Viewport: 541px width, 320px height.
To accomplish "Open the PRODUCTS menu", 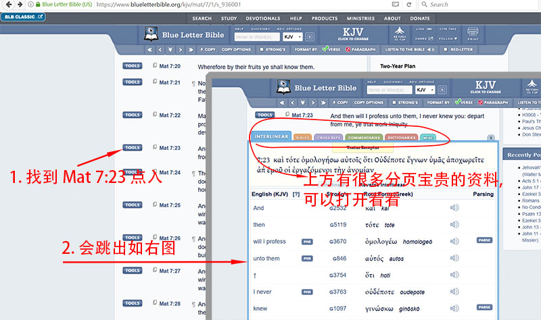I will (325, 19).
